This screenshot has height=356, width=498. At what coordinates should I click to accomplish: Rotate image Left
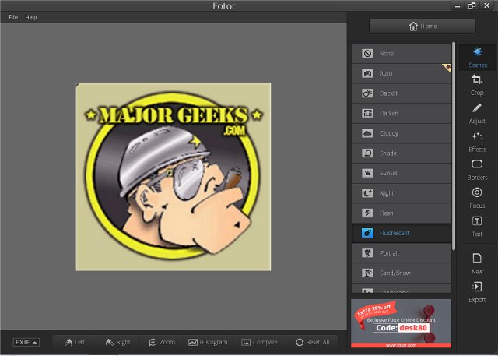(x=75, y=342)
